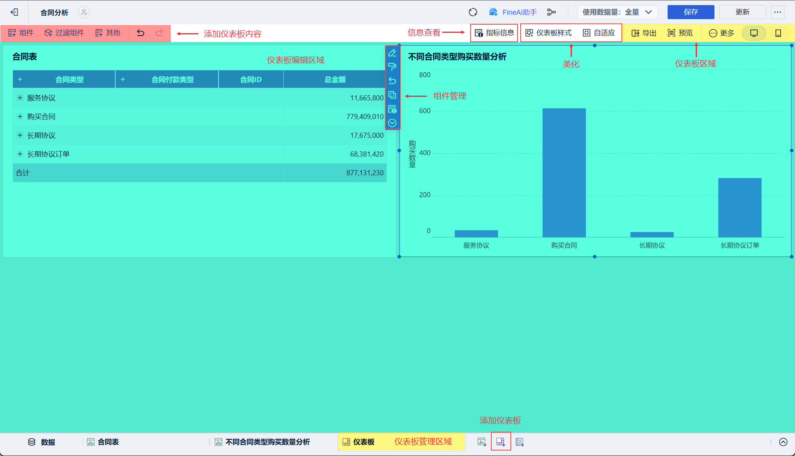Viewport: 795px width, 456px height.
Task: Click the pencil edit icon on chart component
Action: click(392, 53)
